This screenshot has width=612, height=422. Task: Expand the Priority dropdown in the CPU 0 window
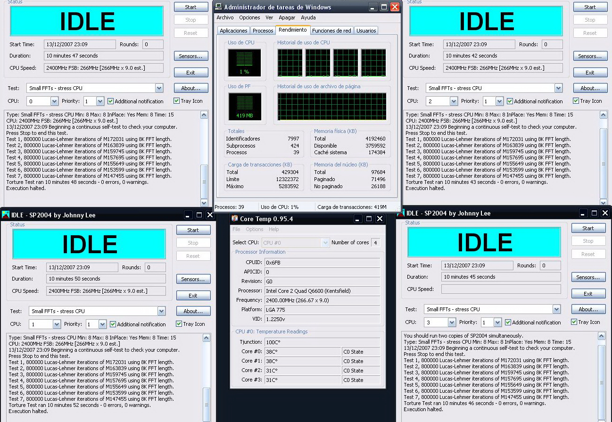pyautogui.click(x=100, y=101)
